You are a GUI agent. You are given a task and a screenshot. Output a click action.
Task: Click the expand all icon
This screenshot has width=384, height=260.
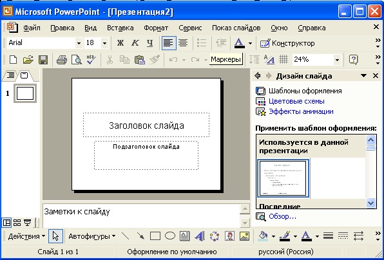coord(254,59)
